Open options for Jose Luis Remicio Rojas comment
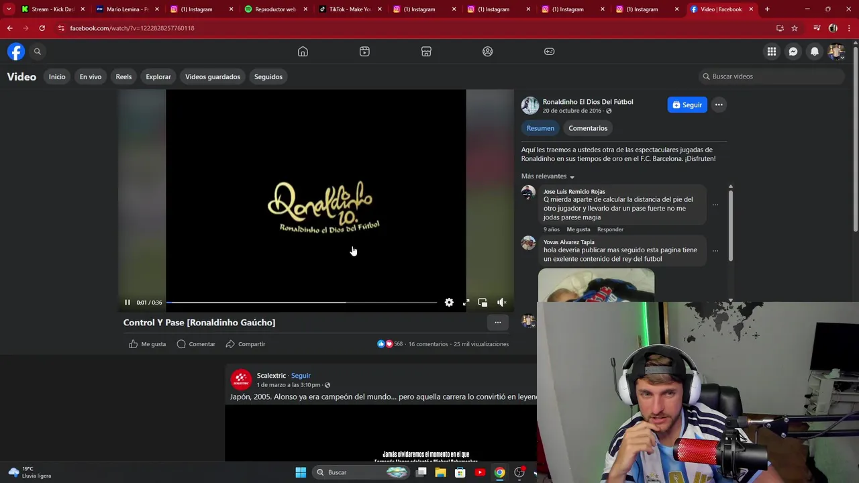 coord(715,205)
